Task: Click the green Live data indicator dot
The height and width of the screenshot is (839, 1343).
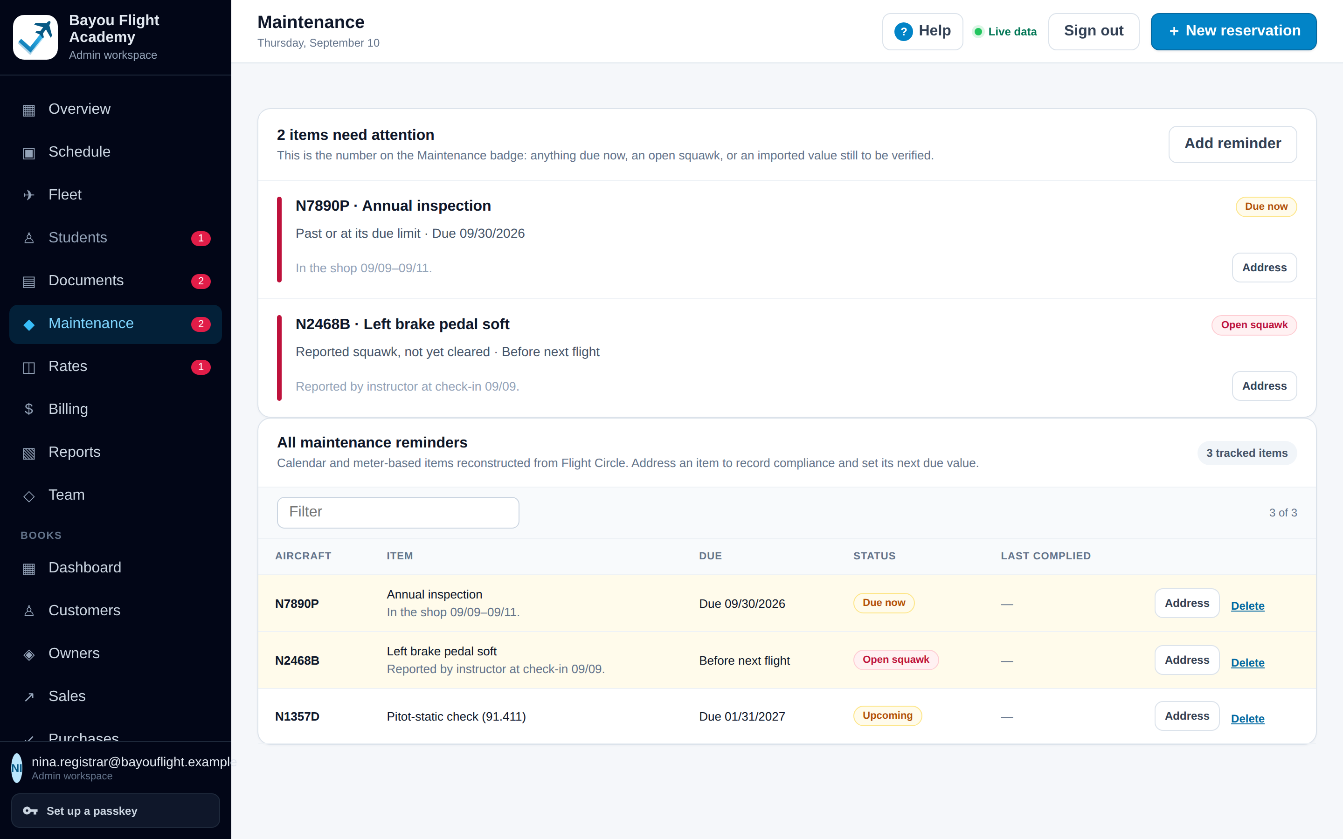Action: 978,32
